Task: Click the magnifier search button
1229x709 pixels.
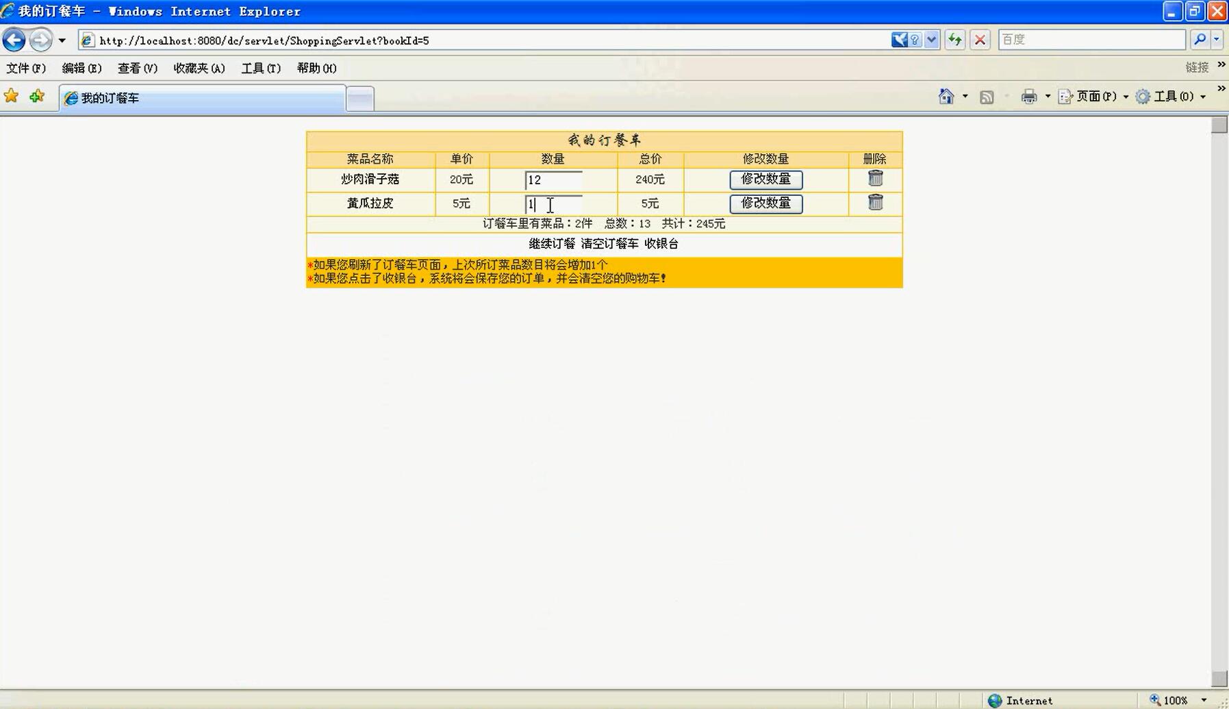Action: [1200, 40]
